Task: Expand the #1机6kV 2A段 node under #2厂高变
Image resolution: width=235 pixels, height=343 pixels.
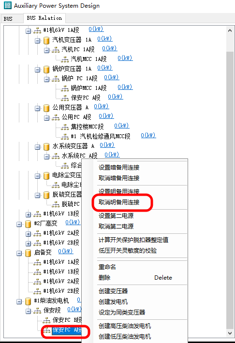Action: click(28, 234)
